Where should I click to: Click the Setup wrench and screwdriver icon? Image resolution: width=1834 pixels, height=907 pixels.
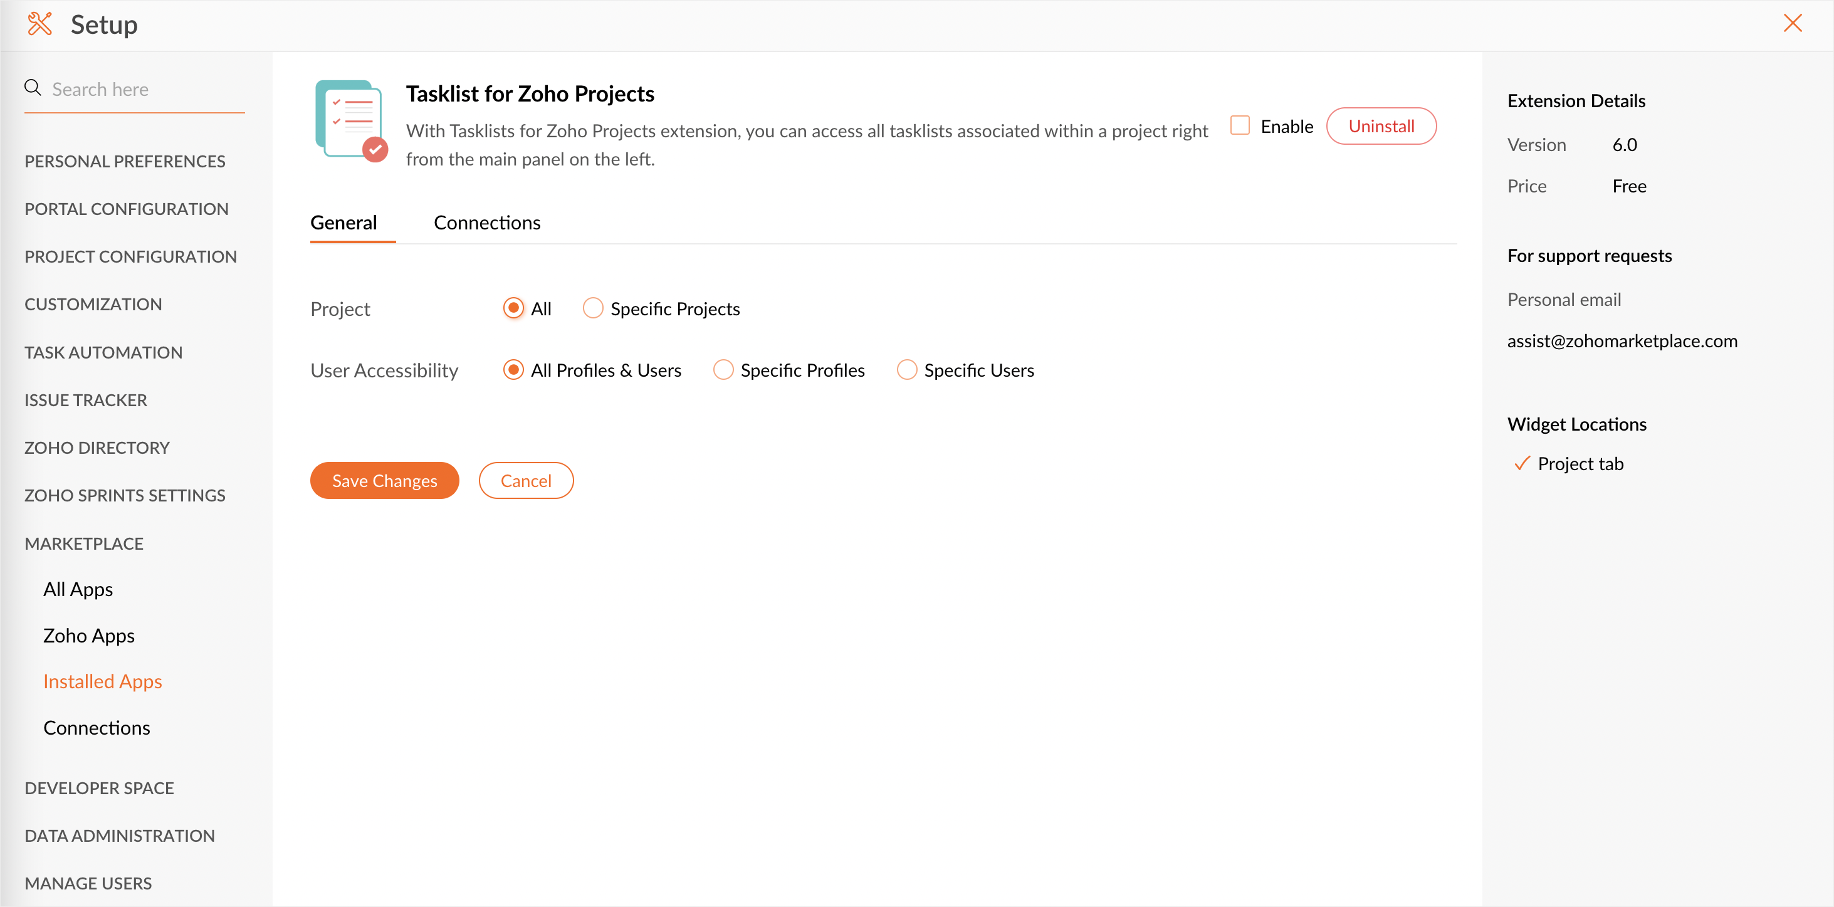point(40,24)
